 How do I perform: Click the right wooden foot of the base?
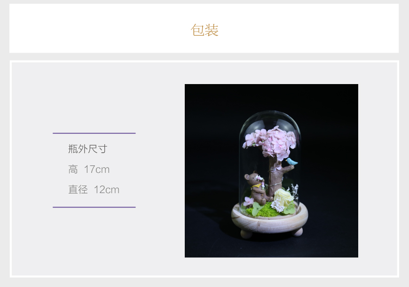coord(298,232)
